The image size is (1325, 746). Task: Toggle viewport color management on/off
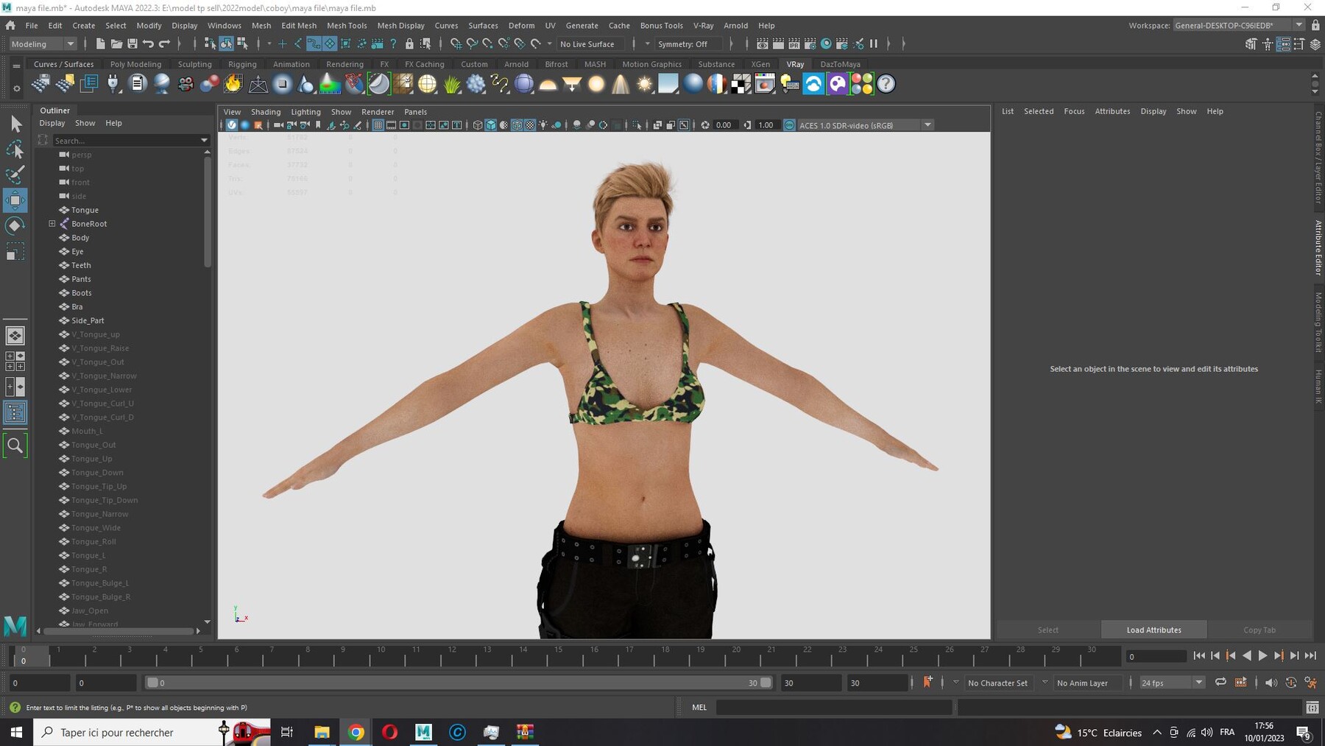(x=789, y=125)
